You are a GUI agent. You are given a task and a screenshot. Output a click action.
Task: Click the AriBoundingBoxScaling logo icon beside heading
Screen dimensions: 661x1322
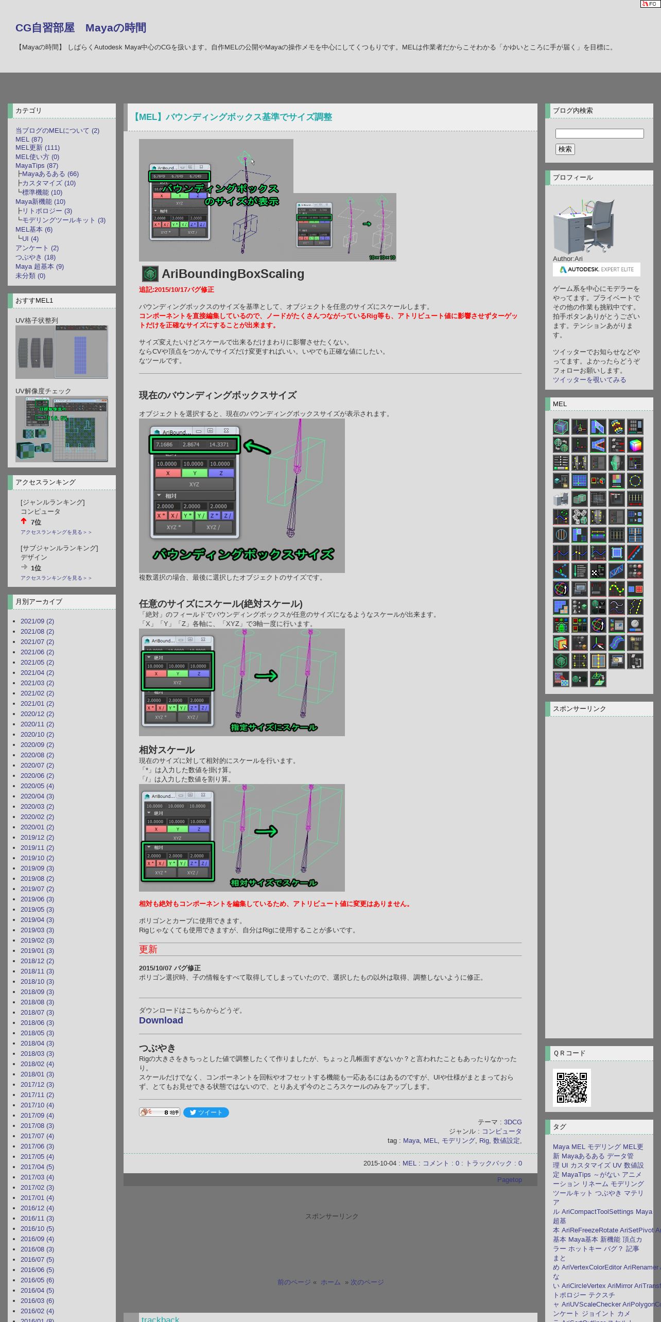150,273
